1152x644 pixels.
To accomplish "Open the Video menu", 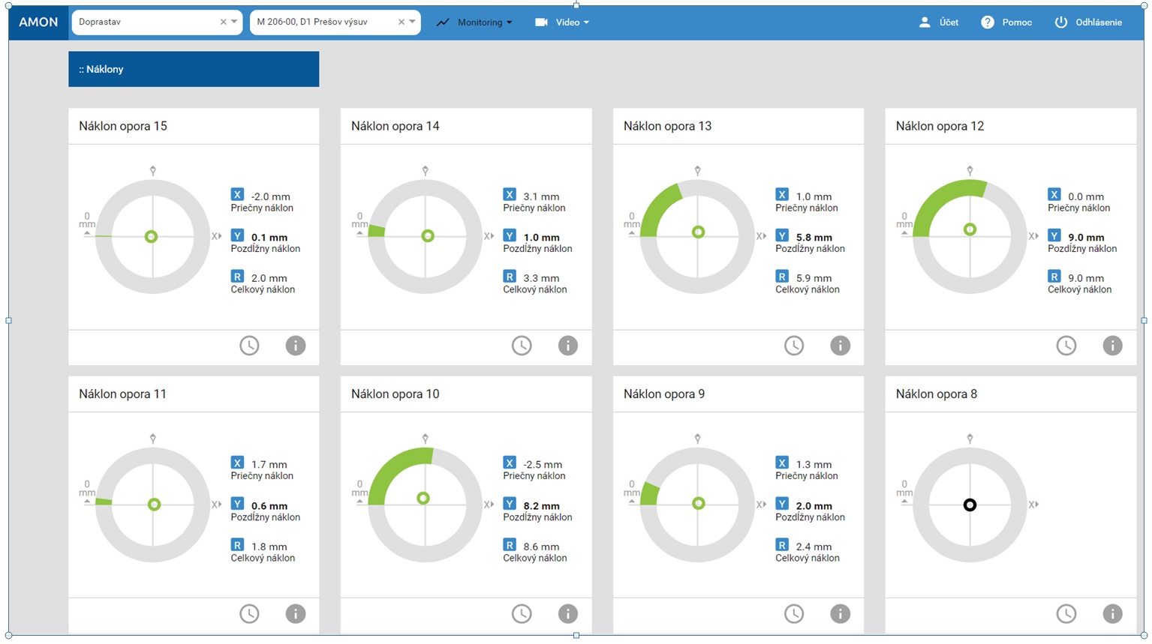I will (x=561, y=22).
